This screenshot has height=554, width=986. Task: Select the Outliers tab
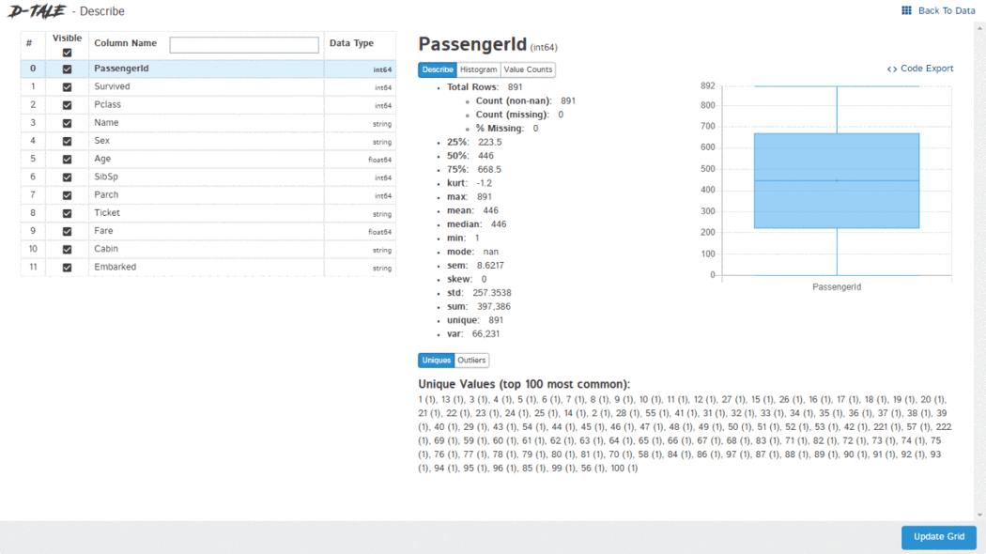pyautogui.click(x=471, y=361)
